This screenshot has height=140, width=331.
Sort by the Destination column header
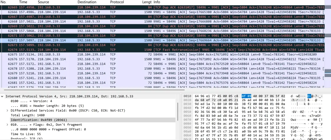[x=87, y=2]
